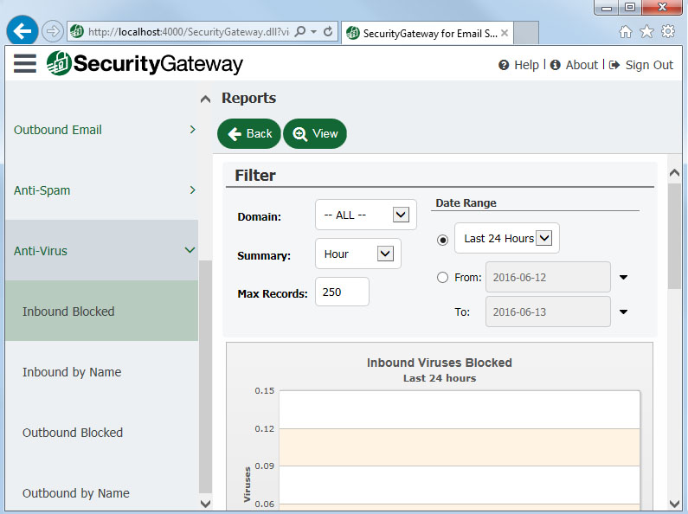Screen dimensions: 688x514
Task: Click the report pane scrollbar thumb
Action: click(x=674, y=236)
